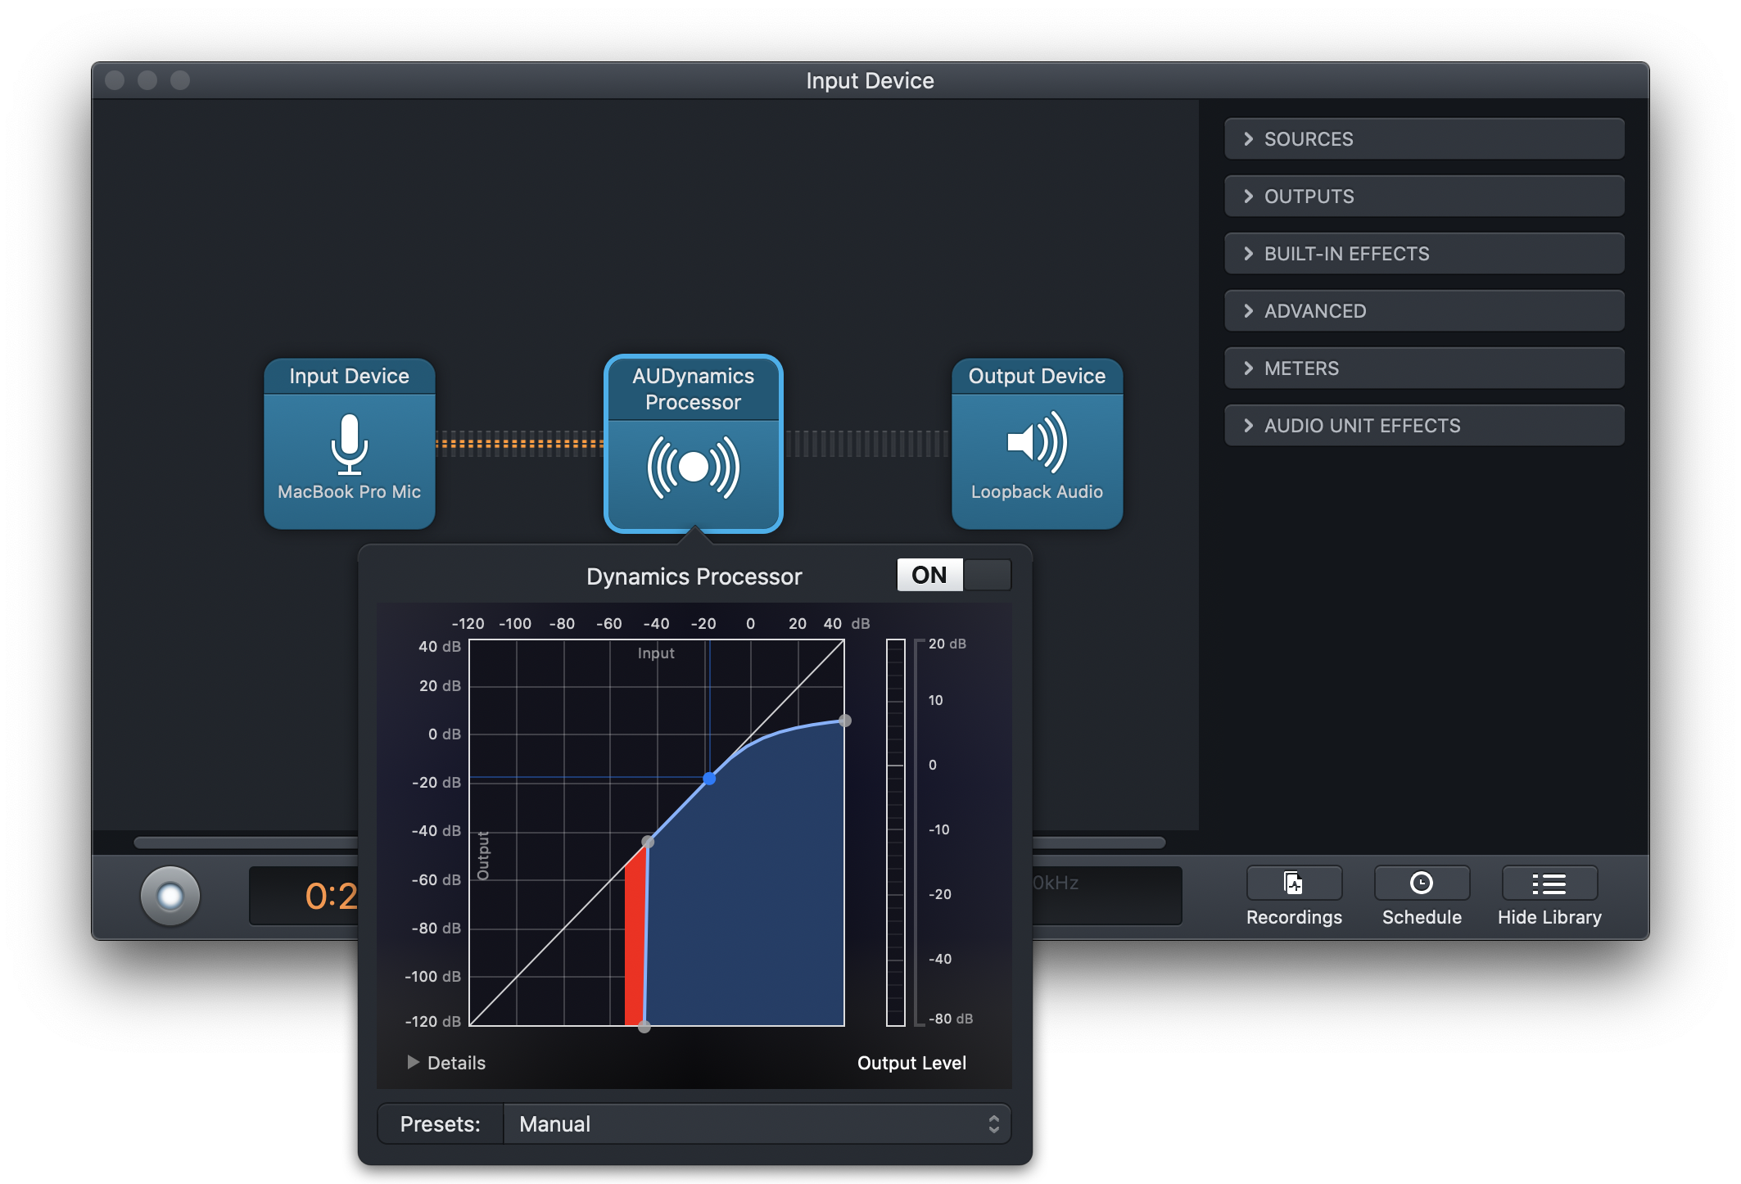Expand the OUTPUTS section
Image resolution: width=1741 pixels, height=1184 pixels.
1423,197
